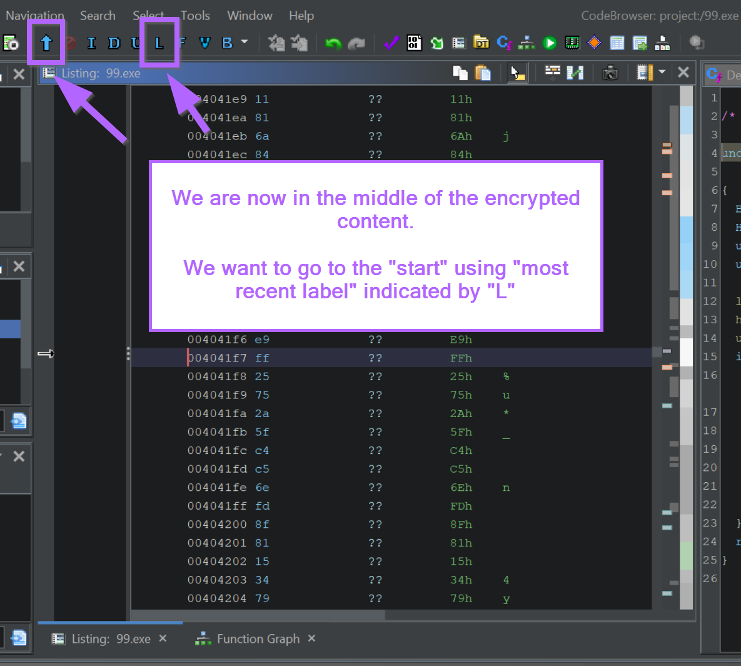The image size is (741, 666).
Task: Open the listing fields dropdown arrow
Action: coord(660,73)
